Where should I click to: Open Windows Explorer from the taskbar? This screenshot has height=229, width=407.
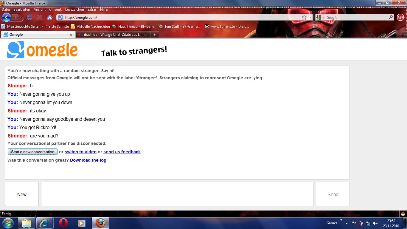[x=27, y=223]
